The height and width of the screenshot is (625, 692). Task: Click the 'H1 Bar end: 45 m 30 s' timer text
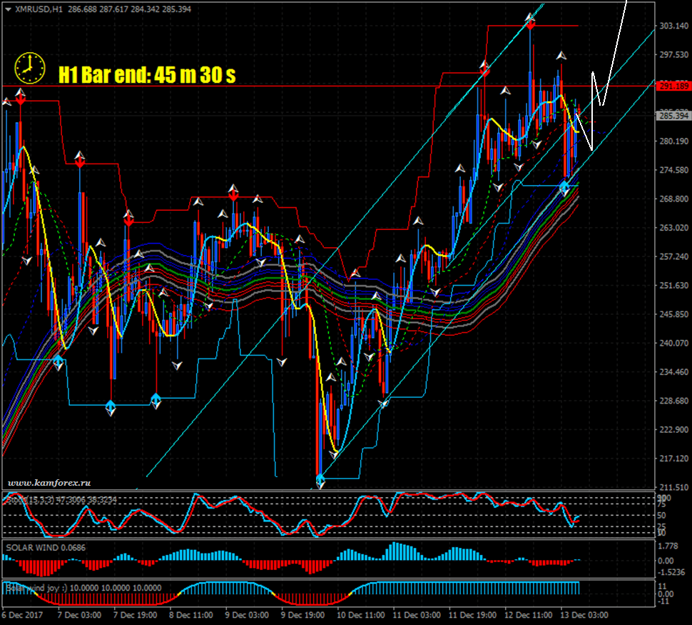point(147,75)
